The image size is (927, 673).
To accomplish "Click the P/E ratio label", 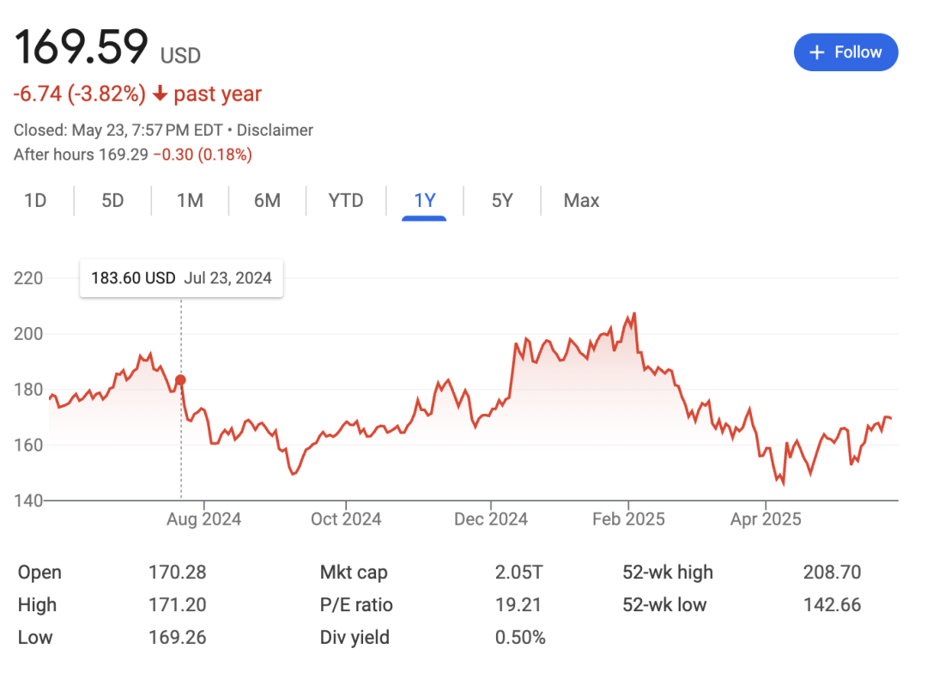I will (356, 605).
